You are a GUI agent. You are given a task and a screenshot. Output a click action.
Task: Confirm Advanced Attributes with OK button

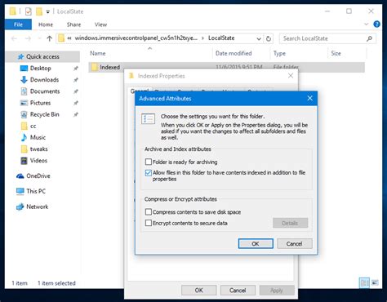click(256, 243)
